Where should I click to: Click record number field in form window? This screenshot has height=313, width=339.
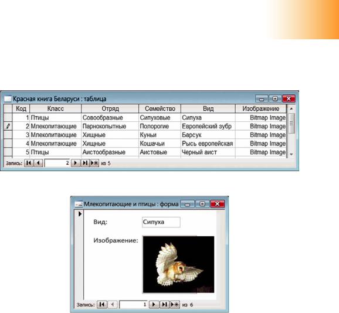[x=134, y=305]
